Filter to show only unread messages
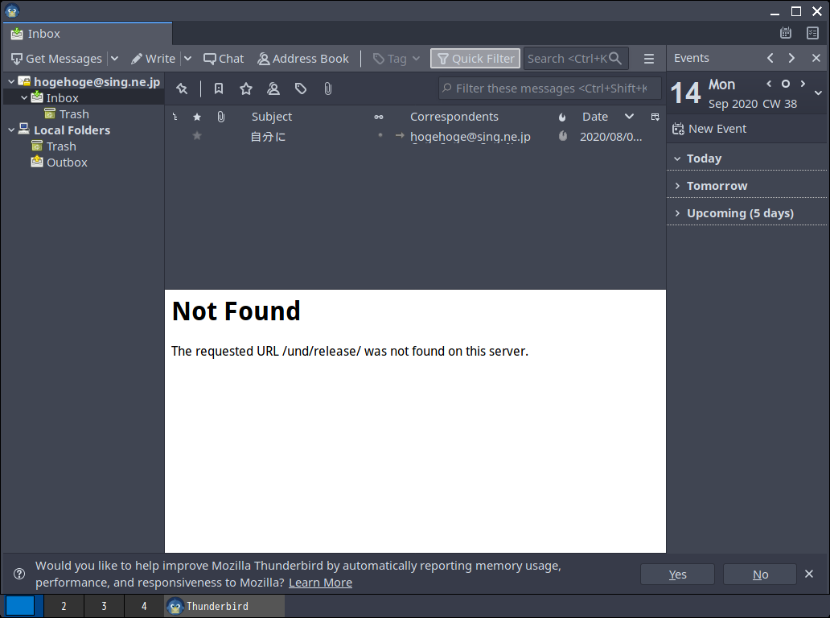Screen dimensions: 830x618 coord(219,89)
